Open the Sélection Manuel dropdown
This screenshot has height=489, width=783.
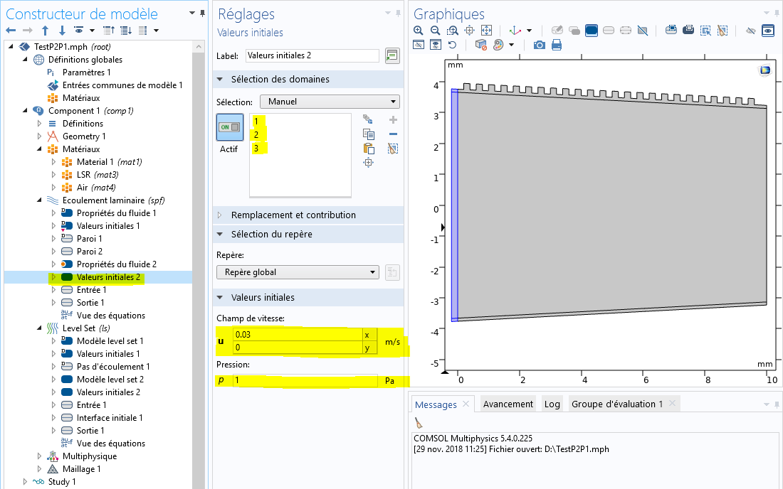click(x=329, y=102)
